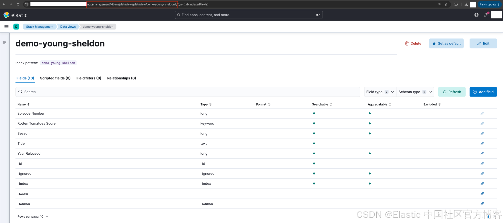Edit the _ignored field

pyautogui.click(x=482, y=173)
